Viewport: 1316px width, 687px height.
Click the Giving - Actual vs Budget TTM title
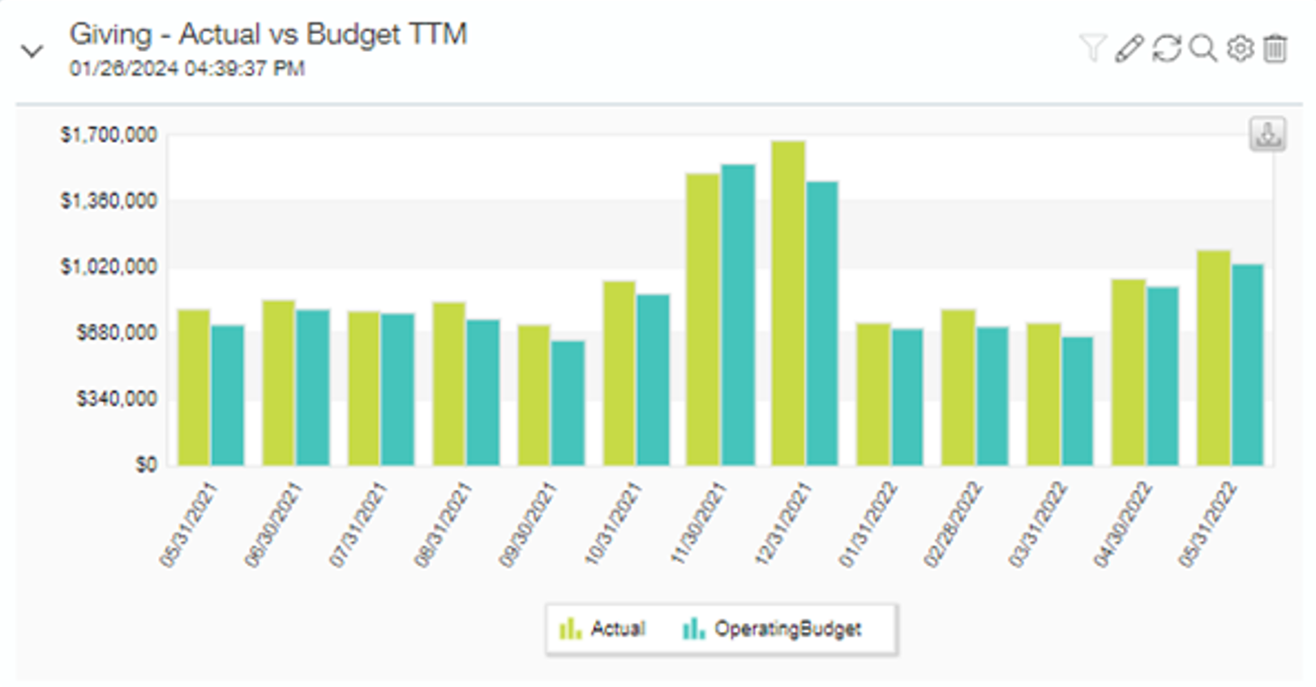268,34
